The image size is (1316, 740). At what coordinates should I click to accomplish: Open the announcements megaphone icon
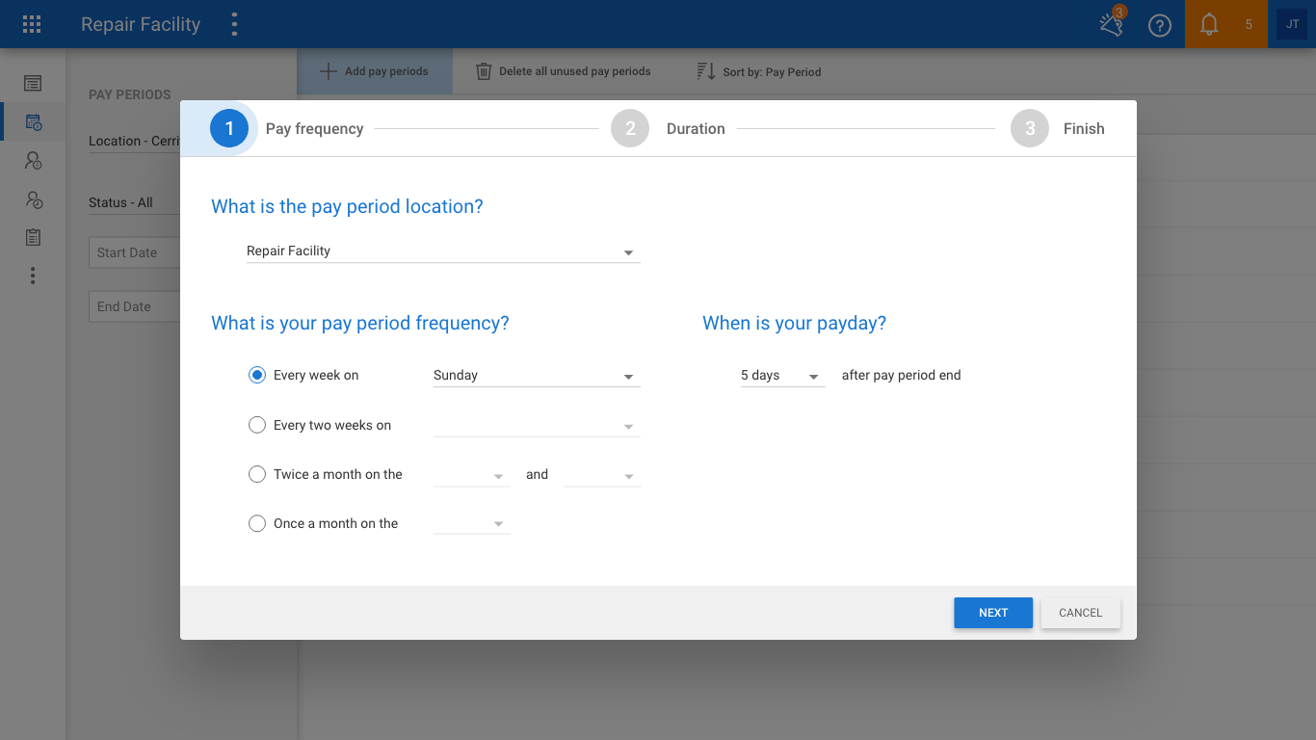click(1112, 24)
